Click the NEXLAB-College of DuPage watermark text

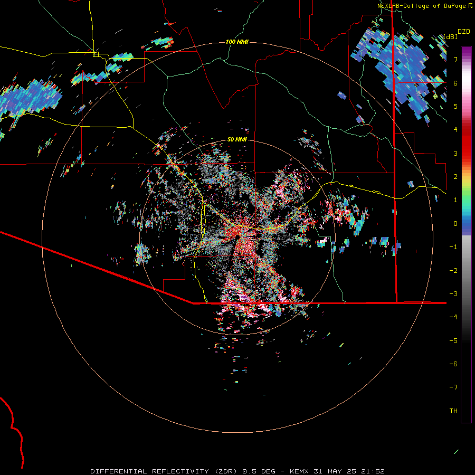421,6
